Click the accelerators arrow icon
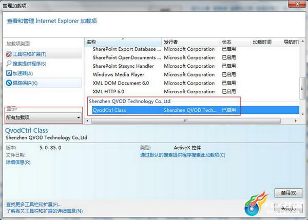The width and height of the screenshot is (308, 220). click(9, 73)
